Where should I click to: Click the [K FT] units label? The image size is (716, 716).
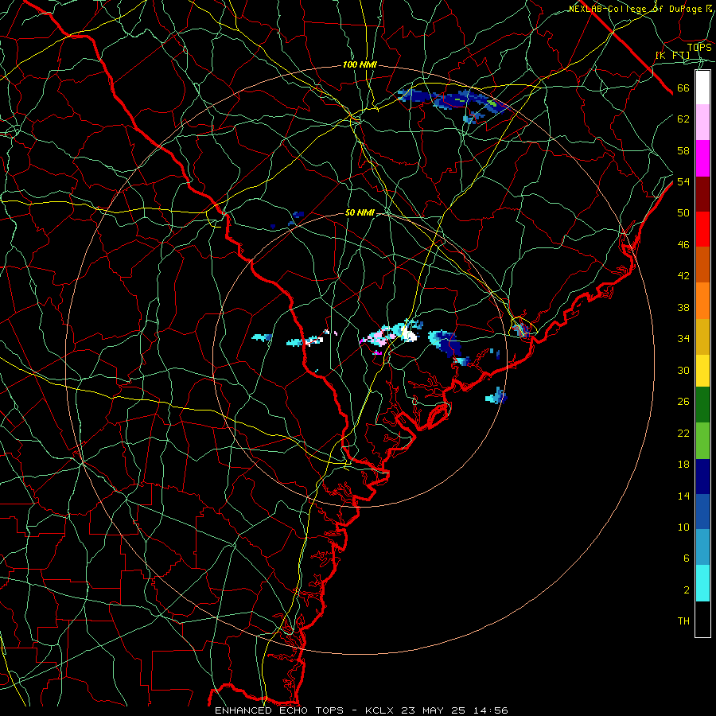tap(672, 55)
